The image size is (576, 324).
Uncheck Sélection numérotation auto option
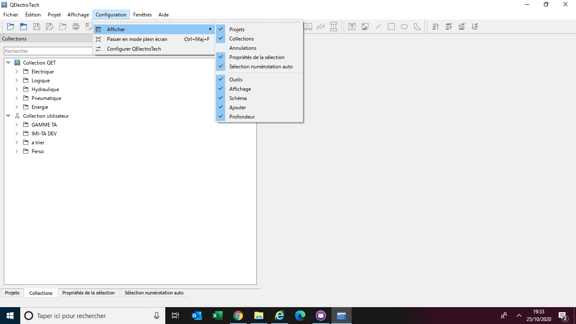[261, 67]
